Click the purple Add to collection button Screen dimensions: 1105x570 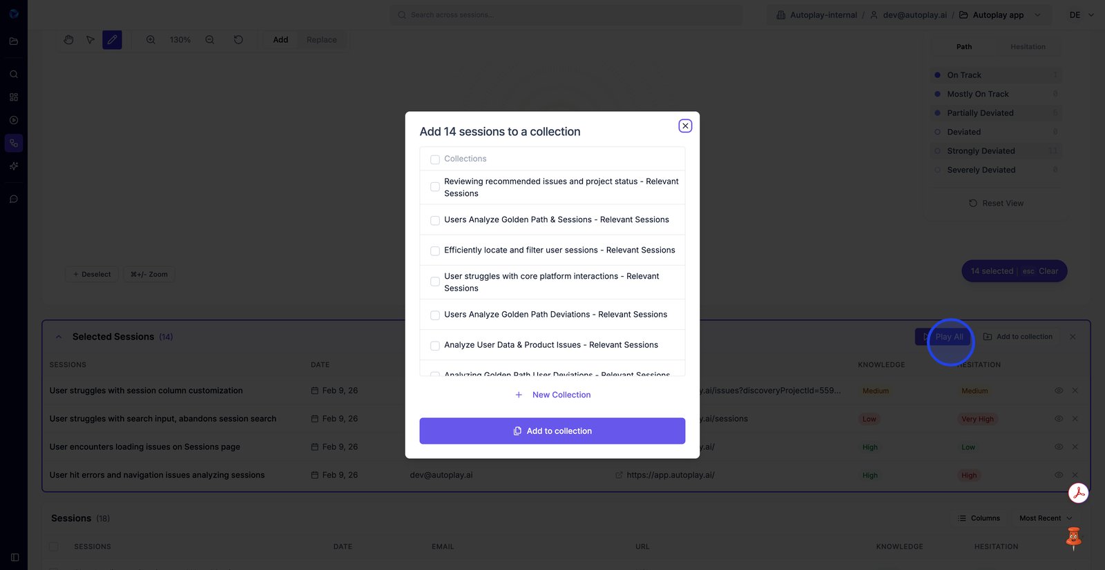pos(552,431)
